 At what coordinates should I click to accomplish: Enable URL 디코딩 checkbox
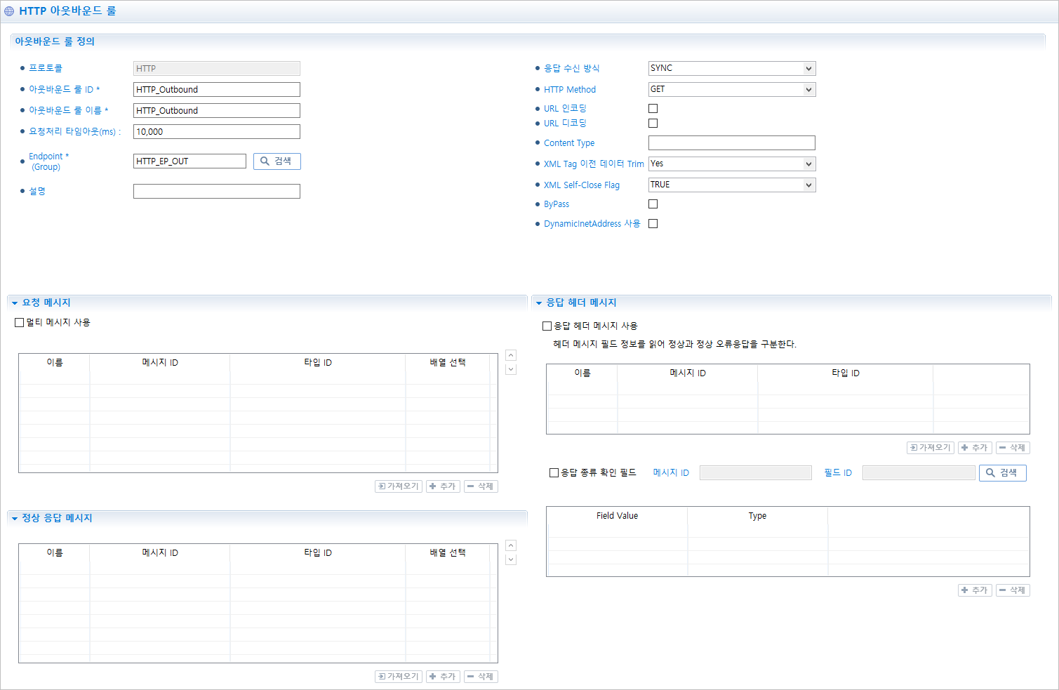tap(653, 123)
